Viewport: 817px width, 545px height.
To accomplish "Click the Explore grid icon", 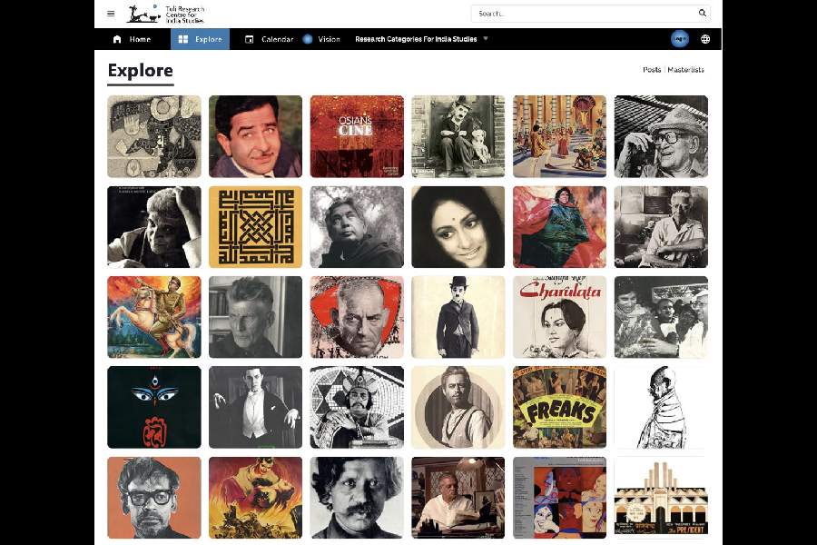I will point(182,39).
